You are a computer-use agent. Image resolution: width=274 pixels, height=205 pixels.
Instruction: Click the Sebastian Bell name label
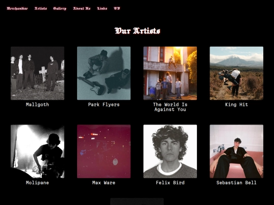[x=236, y=183]
